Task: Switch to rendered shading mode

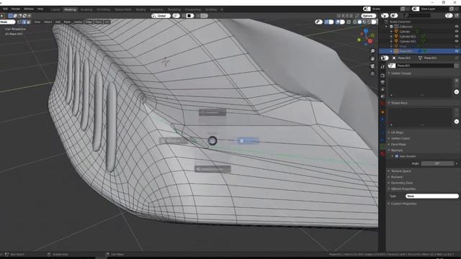Action: tap(370, 22)
